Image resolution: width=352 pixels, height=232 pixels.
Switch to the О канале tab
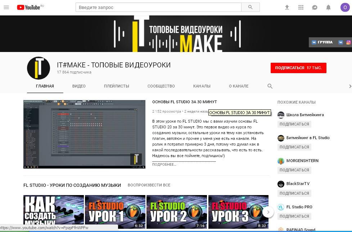pyautogui.click(x=239, y=86)
